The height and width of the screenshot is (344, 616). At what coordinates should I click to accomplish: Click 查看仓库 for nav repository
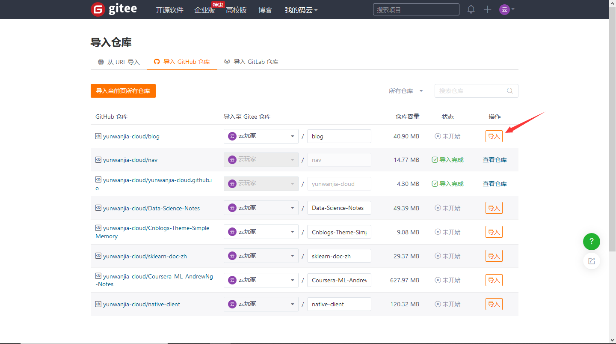[495, 160]
